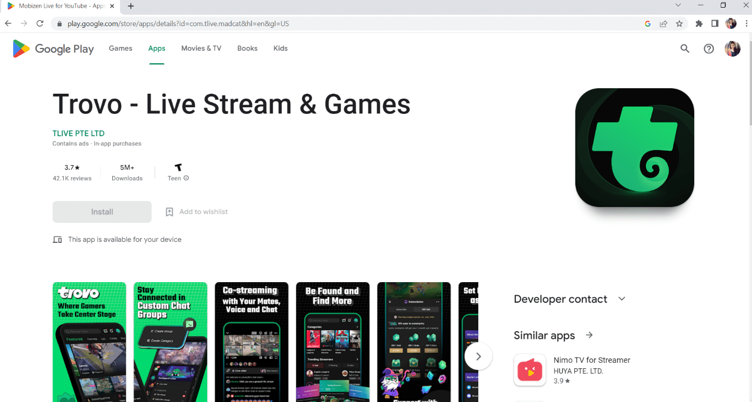Screen dimensions: 752x402
Task: Open Kids section
Action: point(280,48)
